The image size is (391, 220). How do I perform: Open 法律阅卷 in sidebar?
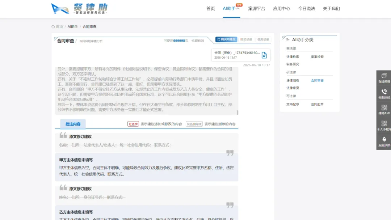coord(293,80)
